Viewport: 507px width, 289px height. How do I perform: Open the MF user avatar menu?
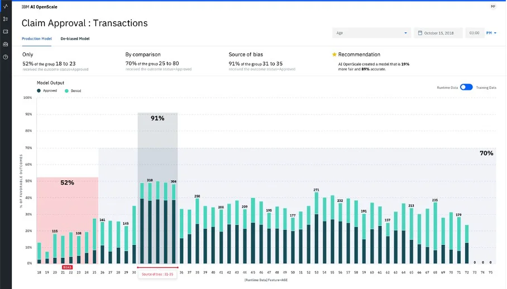point(493,7)
